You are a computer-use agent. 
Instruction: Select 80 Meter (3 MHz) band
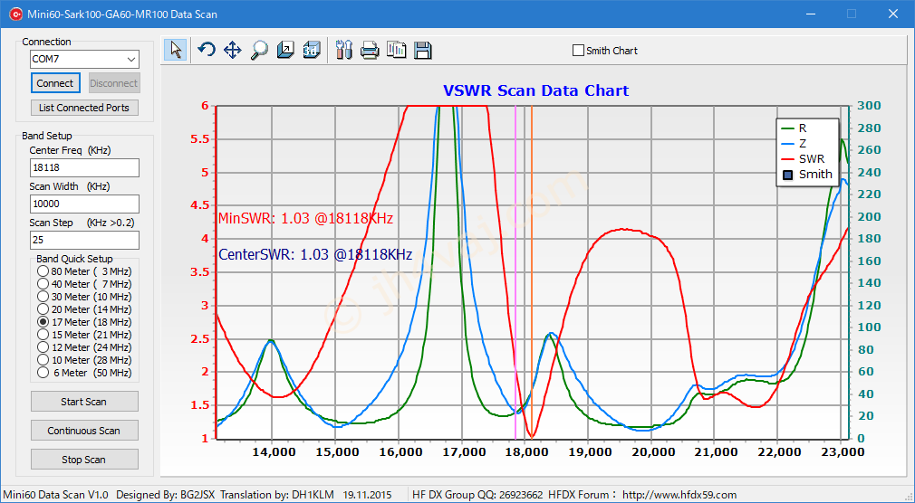[43, 271]
